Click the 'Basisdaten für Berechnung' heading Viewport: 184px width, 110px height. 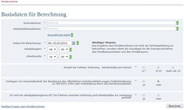34,14
